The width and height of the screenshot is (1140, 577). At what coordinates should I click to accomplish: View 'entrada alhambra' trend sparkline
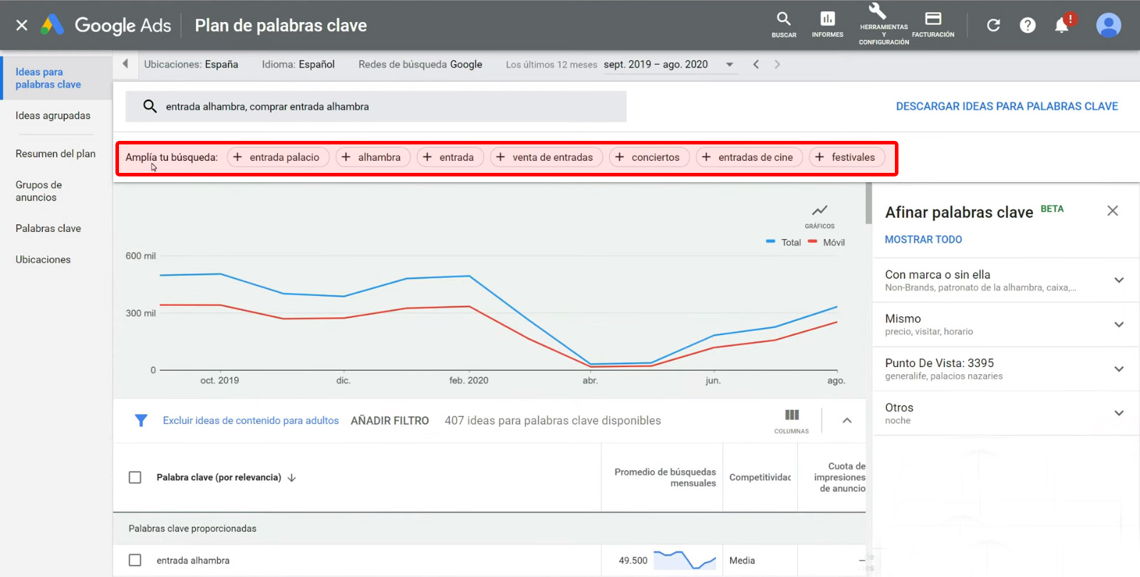tap(685, 560)
